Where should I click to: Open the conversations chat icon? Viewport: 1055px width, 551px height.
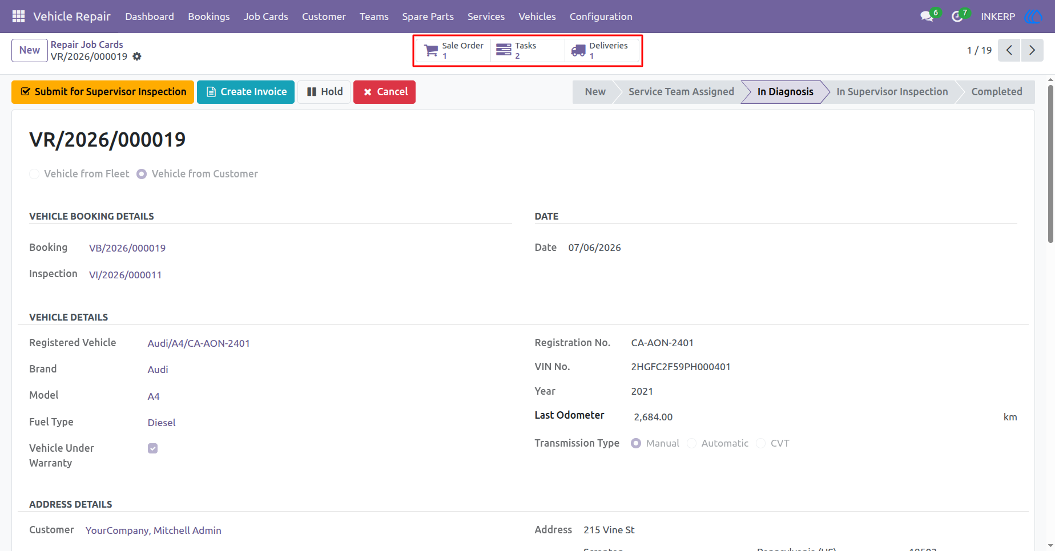(927, 17)
